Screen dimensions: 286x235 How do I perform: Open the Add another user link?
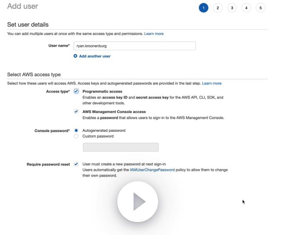point(95,56)
